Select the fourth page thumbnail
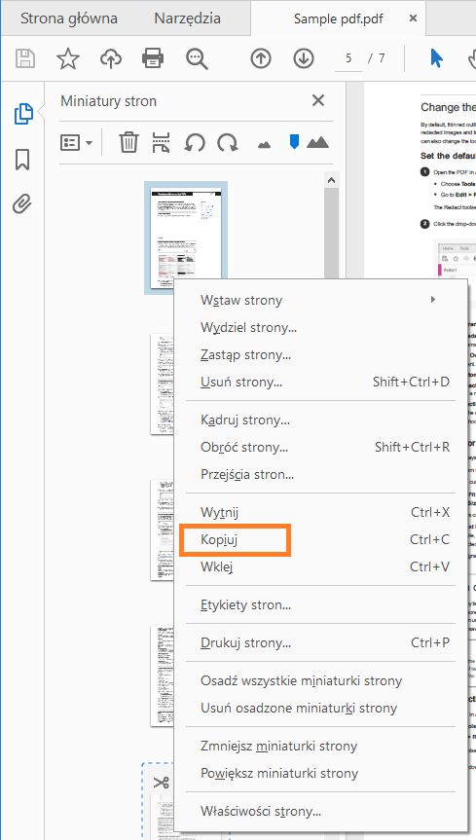Image resolution: width=476 pixels, height=840 pixels. point(163,676)
